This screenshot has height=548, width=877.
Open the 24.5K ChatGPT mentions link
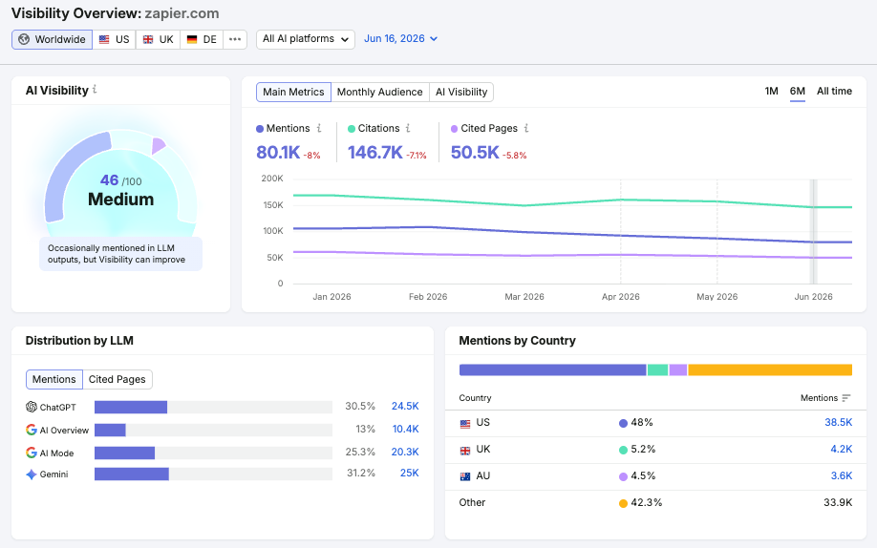(x=405, y=406)
